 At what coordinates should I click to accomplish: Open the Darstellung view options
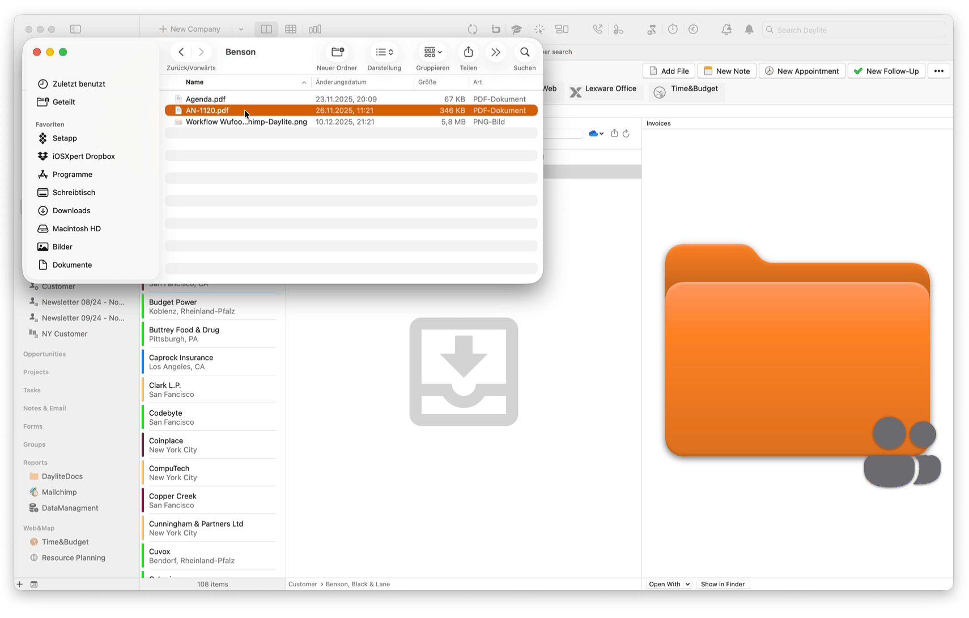click(x=384, y=52)
